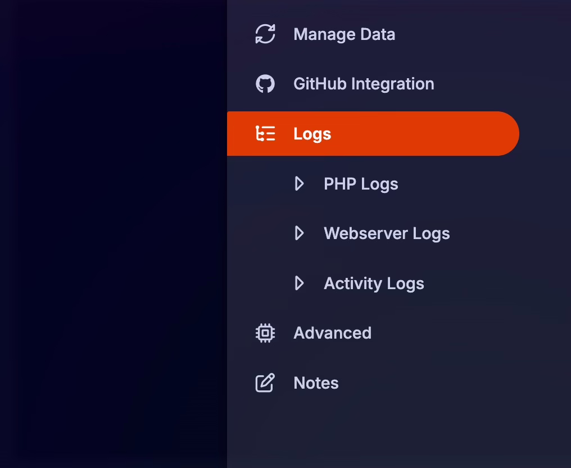
Task: Select Webserver Logs submenu text
Action: (387, 233)
